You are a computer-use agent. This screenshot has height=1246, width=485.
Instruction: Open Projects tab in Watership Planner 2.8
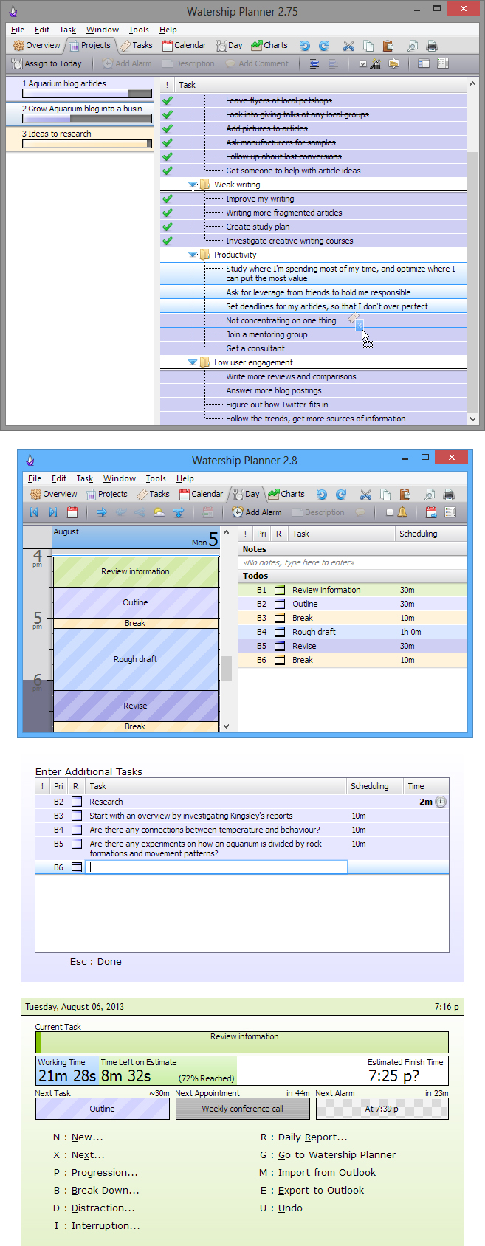point(106,494)
